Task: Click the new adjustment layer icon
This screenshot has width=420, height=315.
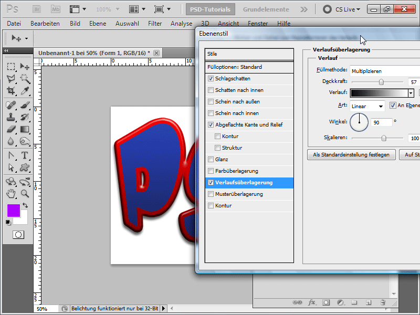Action: pos(340,302)
